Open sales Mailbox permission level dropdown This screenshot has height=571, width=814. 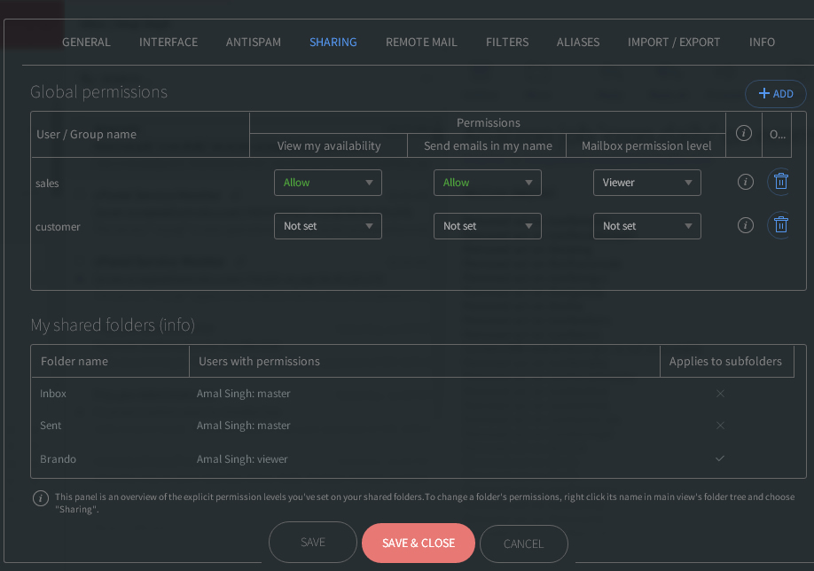646,183
